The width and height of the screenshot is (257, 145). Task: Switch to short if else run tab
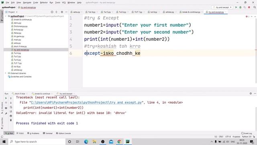[20, 93]
